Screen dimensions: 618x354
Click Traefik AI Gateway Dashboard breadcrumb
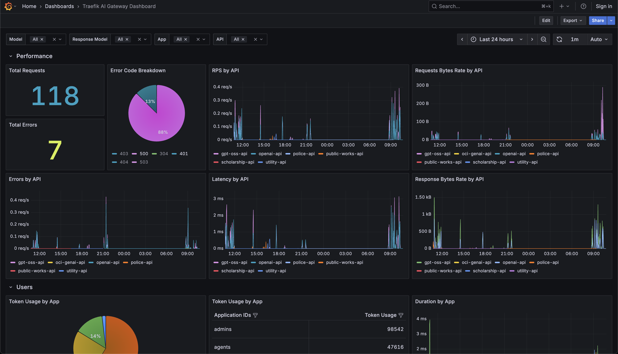pyautogui.click(x=119, y=6)
